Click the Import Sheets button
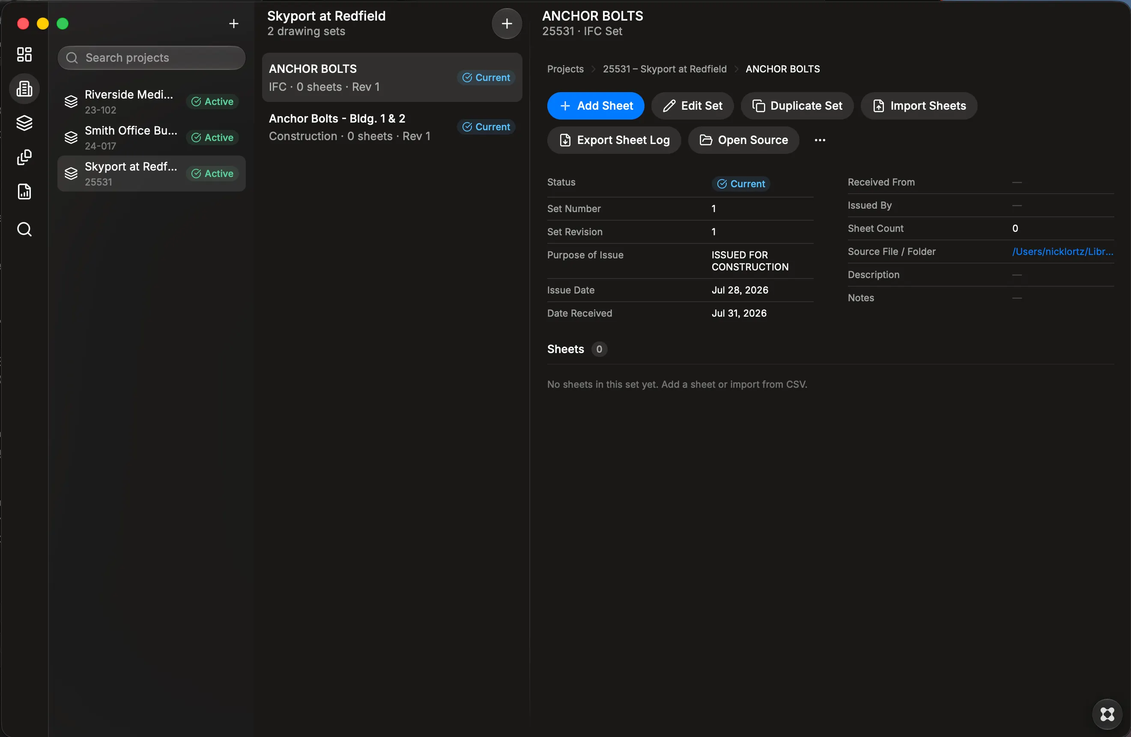Image resolution: width=1131 pixels, height=737 pixels. point(919,105)
